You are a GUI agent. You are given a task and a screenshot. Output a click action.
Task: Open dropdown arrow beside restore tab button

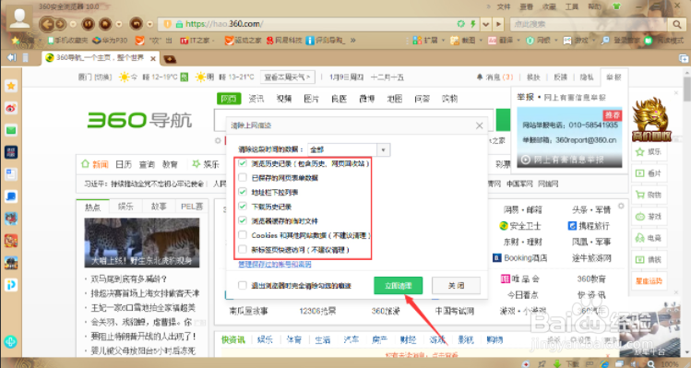pyautogui.click(x=149, y=24)
